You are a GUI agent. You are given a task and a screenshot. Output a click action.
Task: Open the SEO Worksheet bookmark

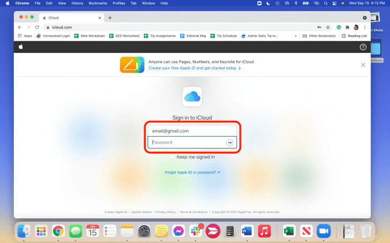coord(124,36)
